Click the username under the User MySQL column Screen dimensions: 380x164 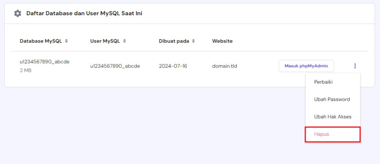point(115,66)
